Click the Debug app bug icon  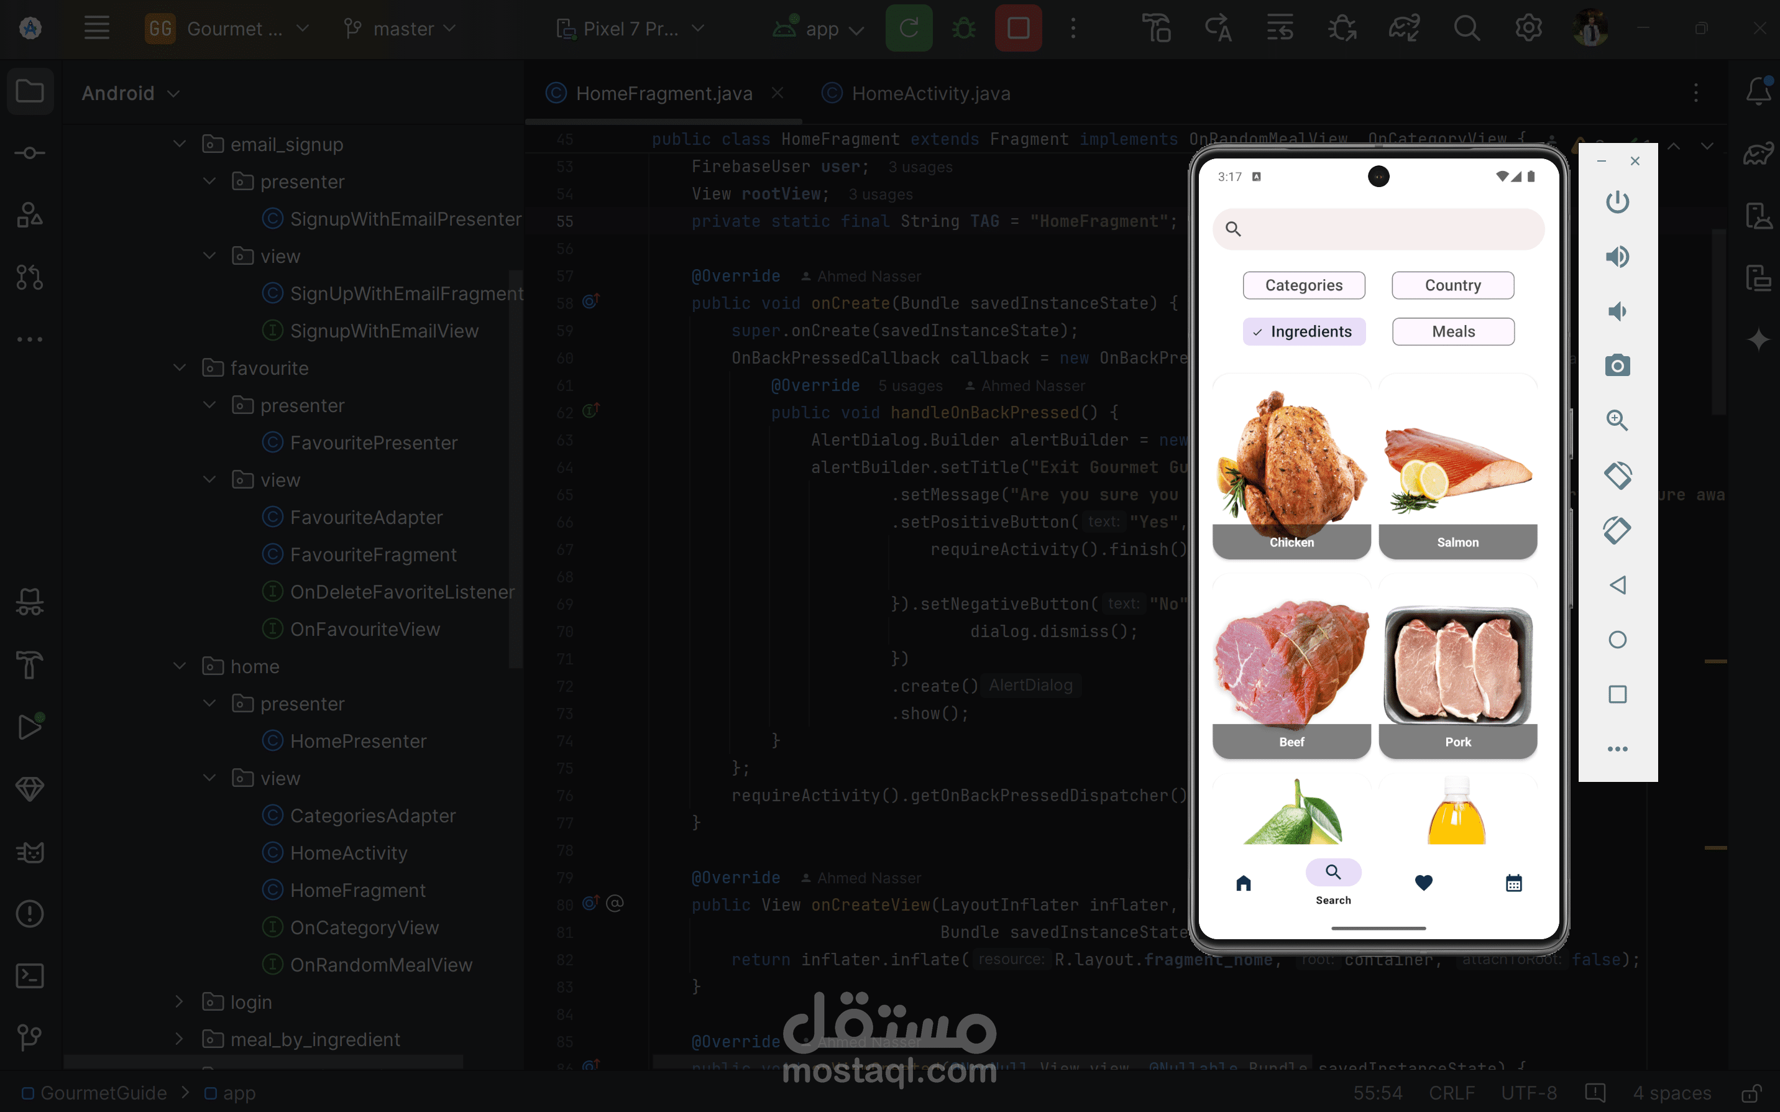tap(963, 29)
